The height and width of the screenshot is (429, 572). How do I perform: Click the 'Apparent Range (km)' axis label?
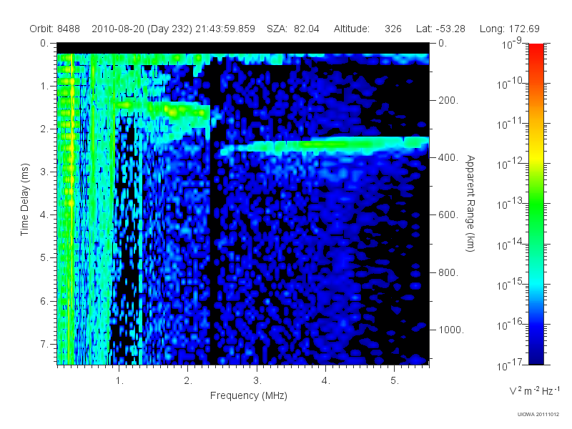(x=470, y=203)
